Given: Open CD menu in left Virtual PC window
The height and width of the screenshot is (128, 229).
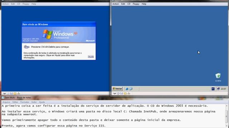Looking at the screenshot, I should [19, 4].
